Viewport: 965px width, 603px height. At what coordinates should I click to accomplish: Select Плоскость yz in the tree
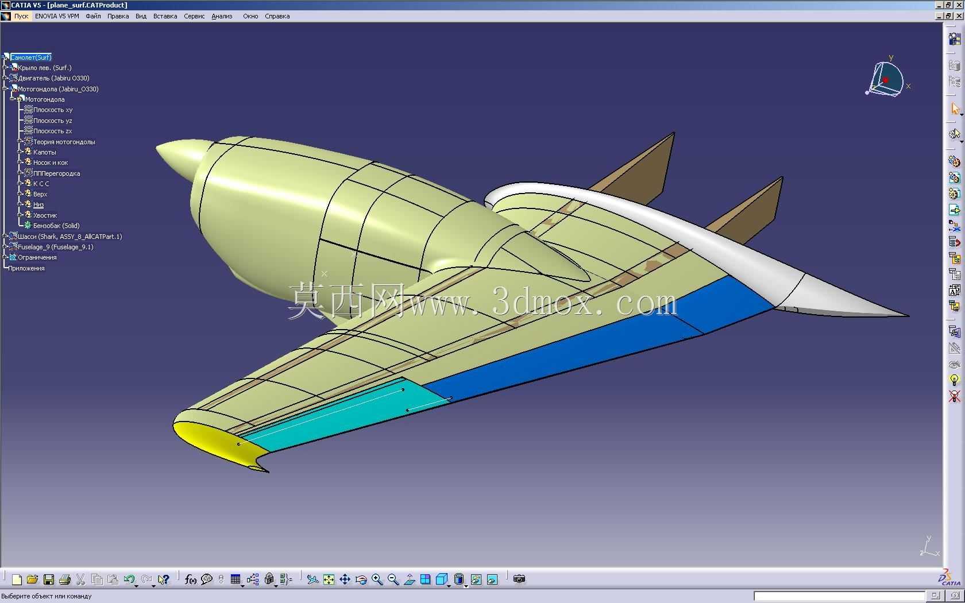(x=53, y=121)
